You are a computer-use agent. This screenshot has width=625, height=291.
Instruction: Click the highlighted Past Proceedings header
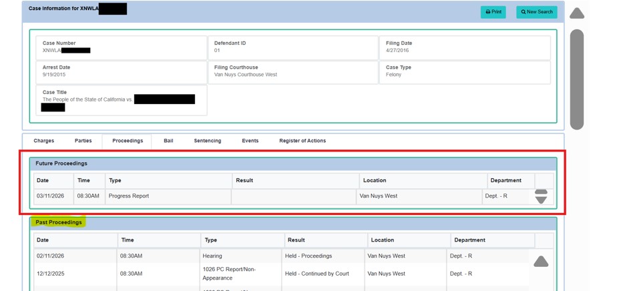(x=59, y=222)
